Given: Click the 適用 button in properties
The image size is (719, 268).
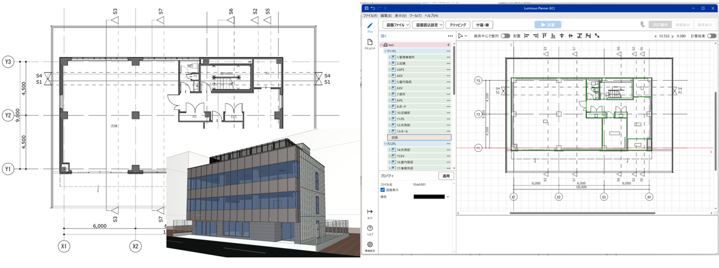Looking at the screenshot, I should point(446,176).
